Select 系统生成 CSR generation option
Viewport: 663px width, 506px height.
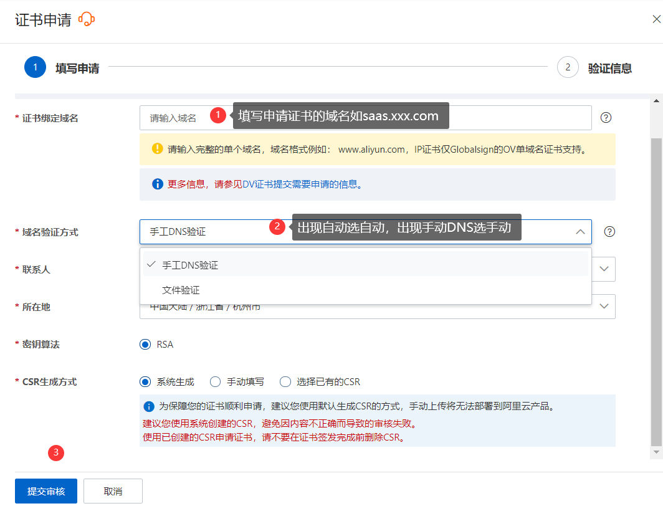pyautogui.click(x=145, y=382)
